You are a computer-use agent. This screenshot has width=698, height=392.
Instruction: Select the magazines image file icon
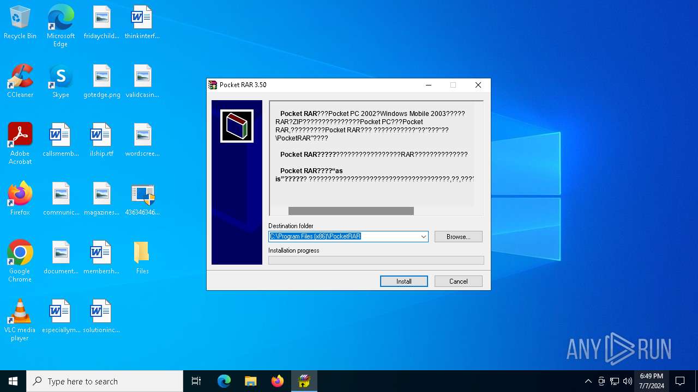[x=101, y=199]
